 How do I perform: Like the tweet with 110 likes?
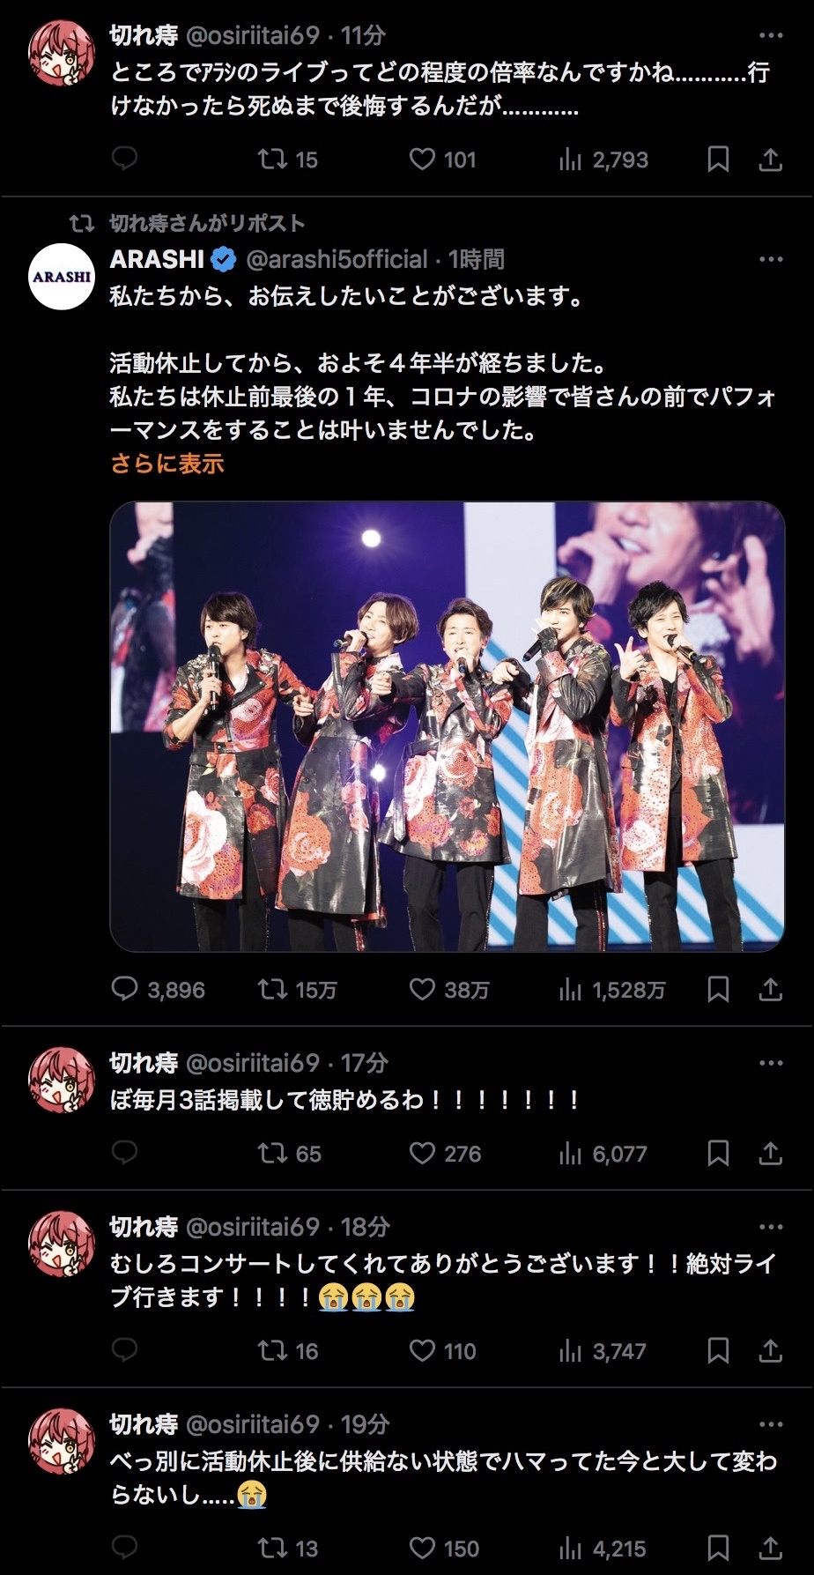pos(422,1351)
